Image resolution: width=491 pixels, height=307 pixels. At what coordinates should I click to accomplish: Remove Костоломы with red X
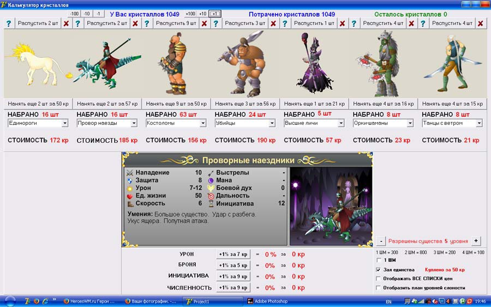tap(204, 23)
